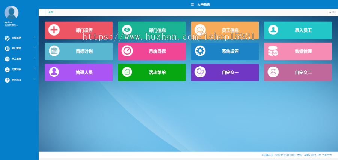This screenshot has height=160, width=338.
Task: Click the user avatar picture
Action: pos(11,12)
